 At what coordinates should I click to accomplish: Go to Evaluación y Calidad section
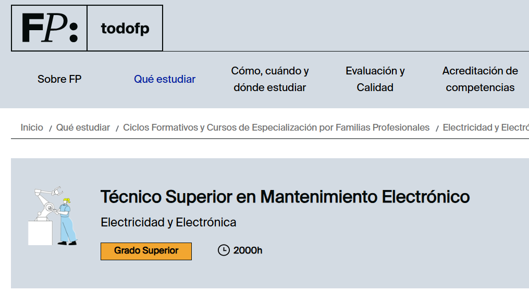pyautogui.click(x=375, y=79)
